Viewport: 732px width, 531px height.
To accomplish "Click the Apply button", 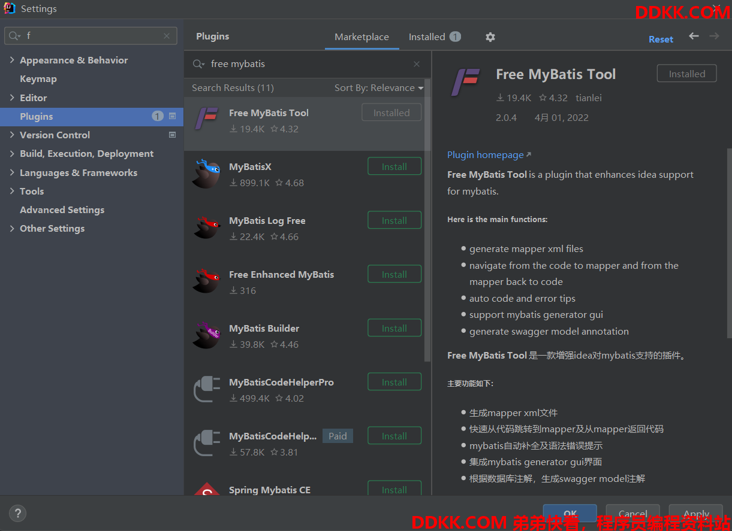I will (696, 513).
